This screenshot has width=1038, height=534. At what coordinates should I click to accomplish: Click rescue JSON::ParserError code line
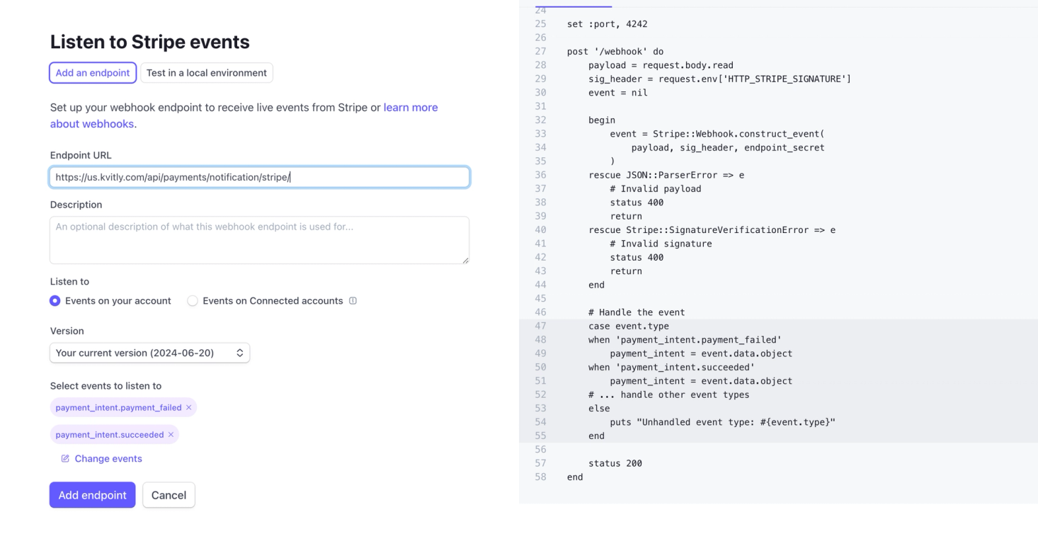(666, 175)
